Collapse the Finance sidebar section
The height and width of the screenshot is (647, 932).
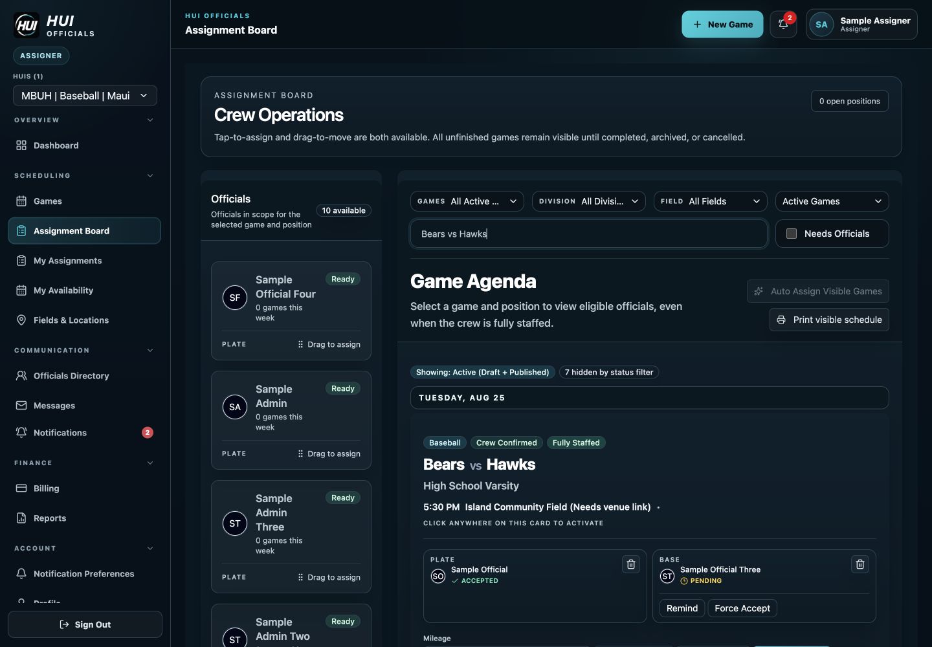[x=150, y=463]
